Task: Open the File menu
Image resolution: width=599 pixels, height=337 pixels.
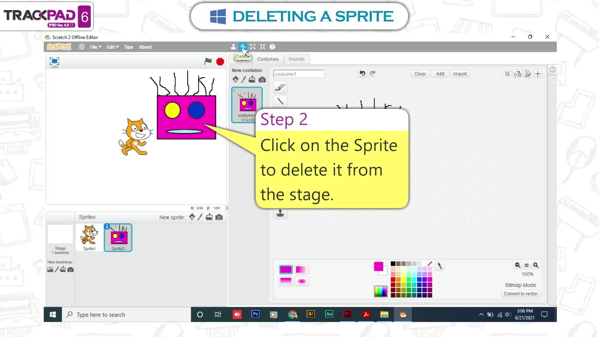Action: [96, 47]
